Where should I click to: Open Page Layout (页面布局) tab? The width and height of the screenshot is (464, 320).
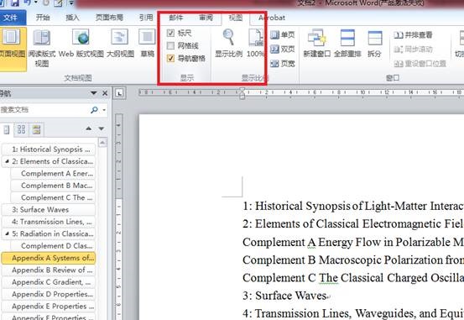point(109,18)
